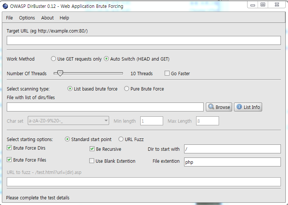Click the info icon on List Info button
Screen dimensions: 288x205
239,107
